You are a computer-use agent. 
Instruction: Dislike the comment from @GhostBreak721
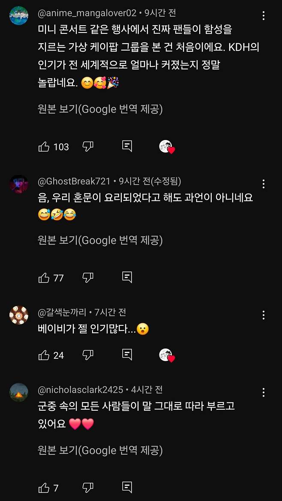[x=87, y=277]
